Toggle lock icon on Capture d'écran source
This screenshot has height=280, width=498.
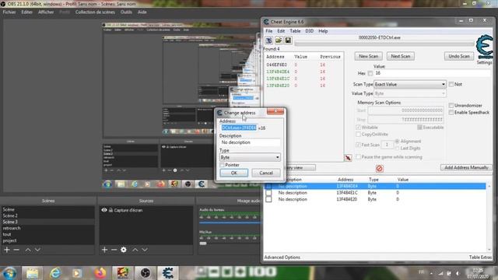[x=110, y=210]
